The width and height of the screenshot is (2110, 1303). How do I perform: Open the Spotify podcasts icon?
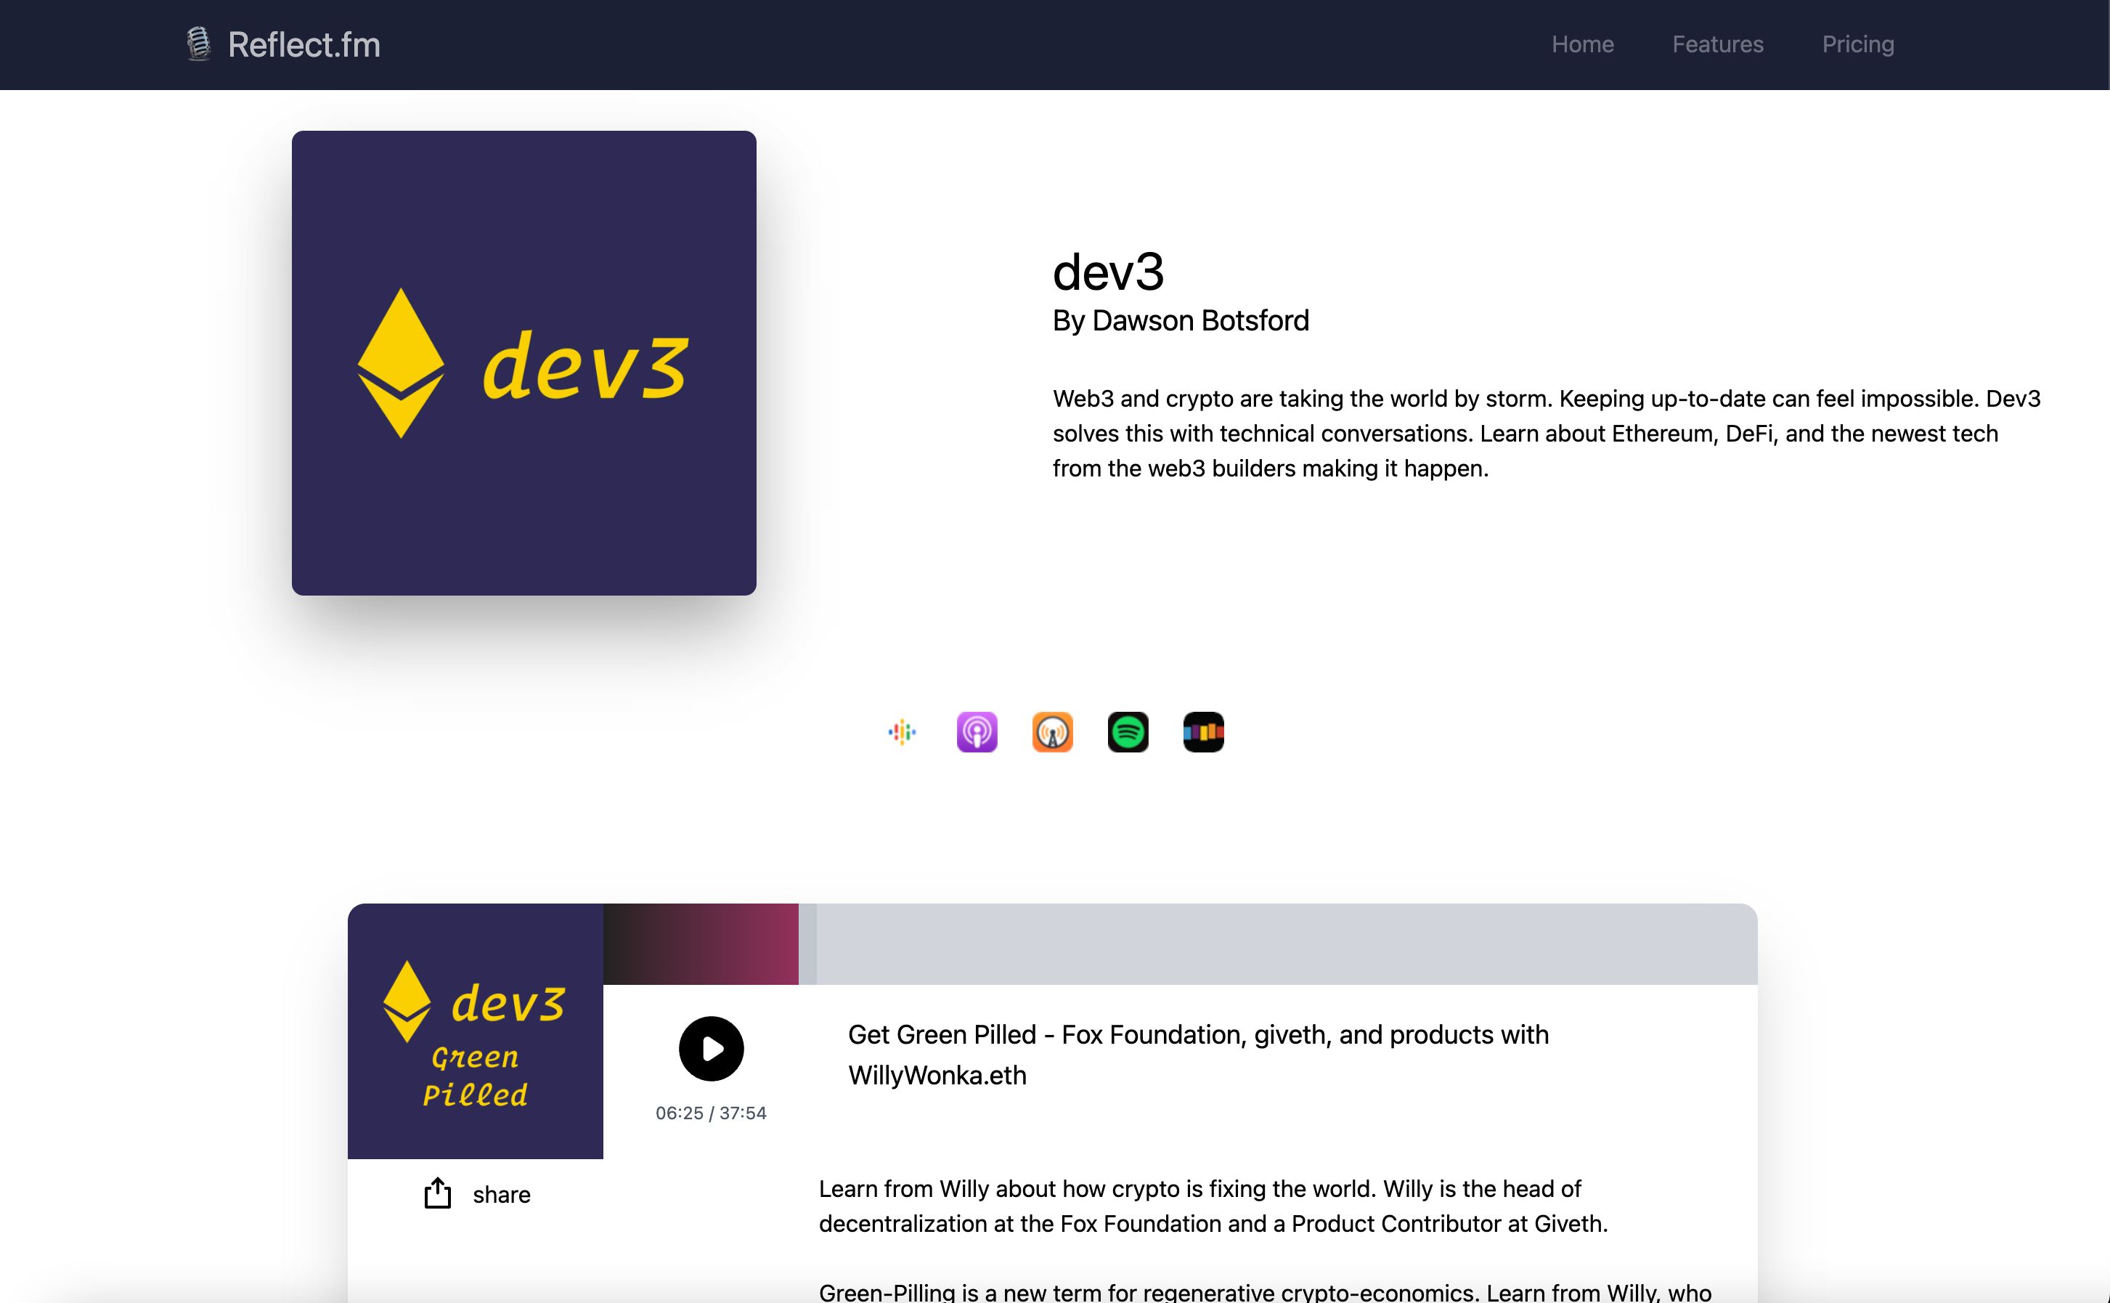[1128, 731]
